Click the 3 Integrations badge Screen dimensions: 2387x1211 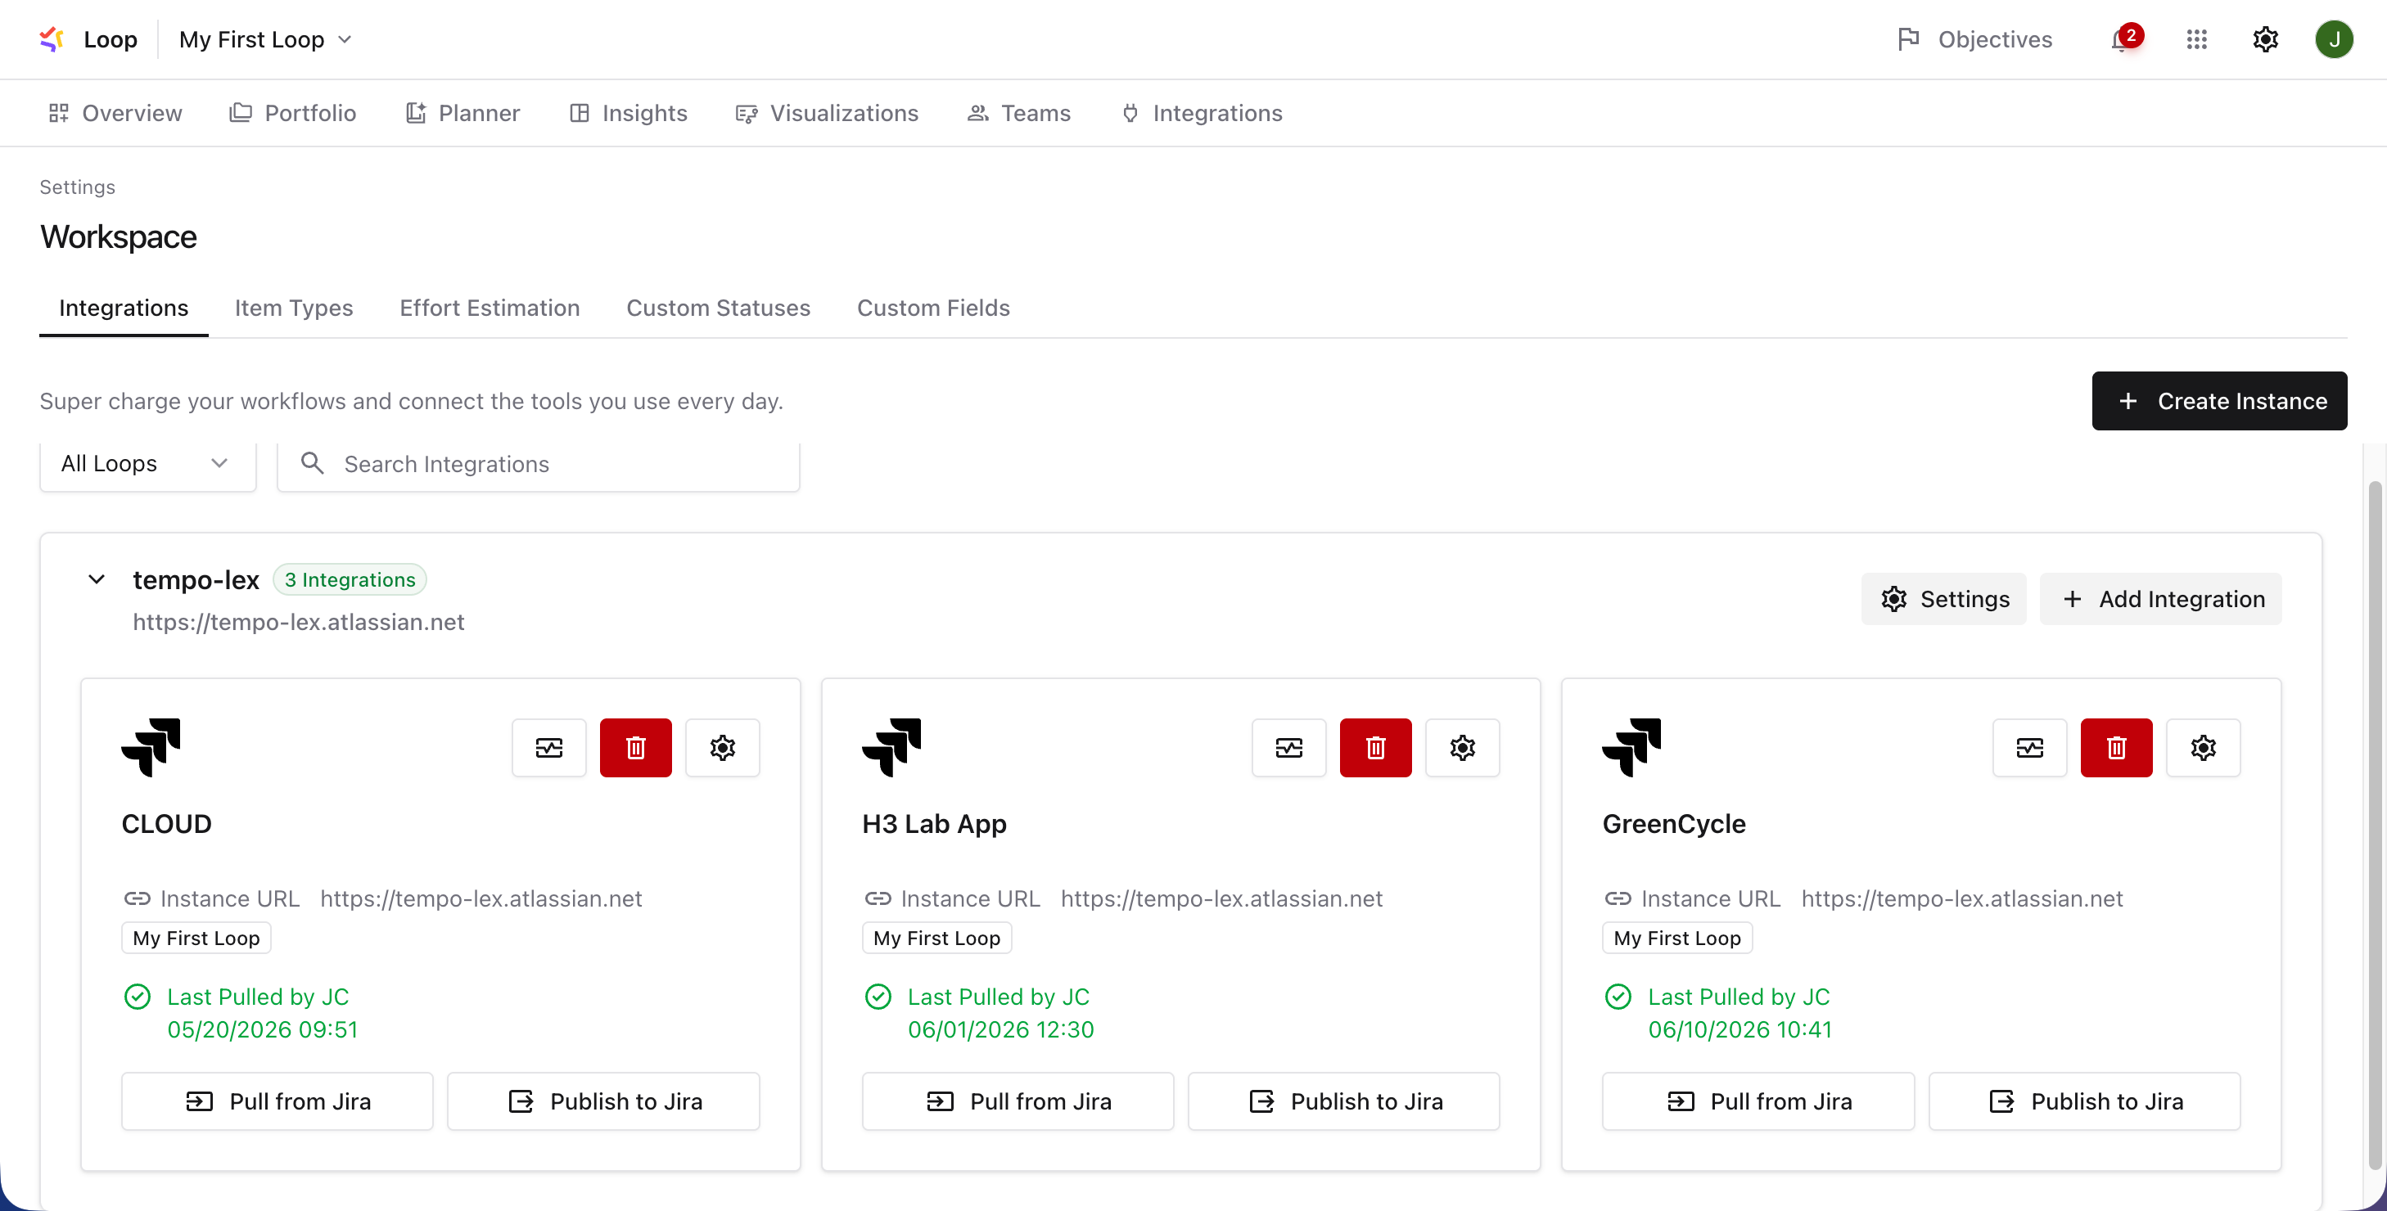coord(350,580)
